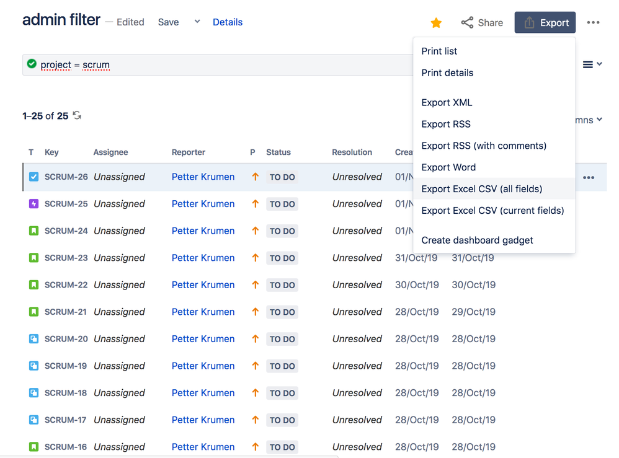The image size is (619, 458).
Task: Choose Print list from the export menu
Action: point(439,51)
